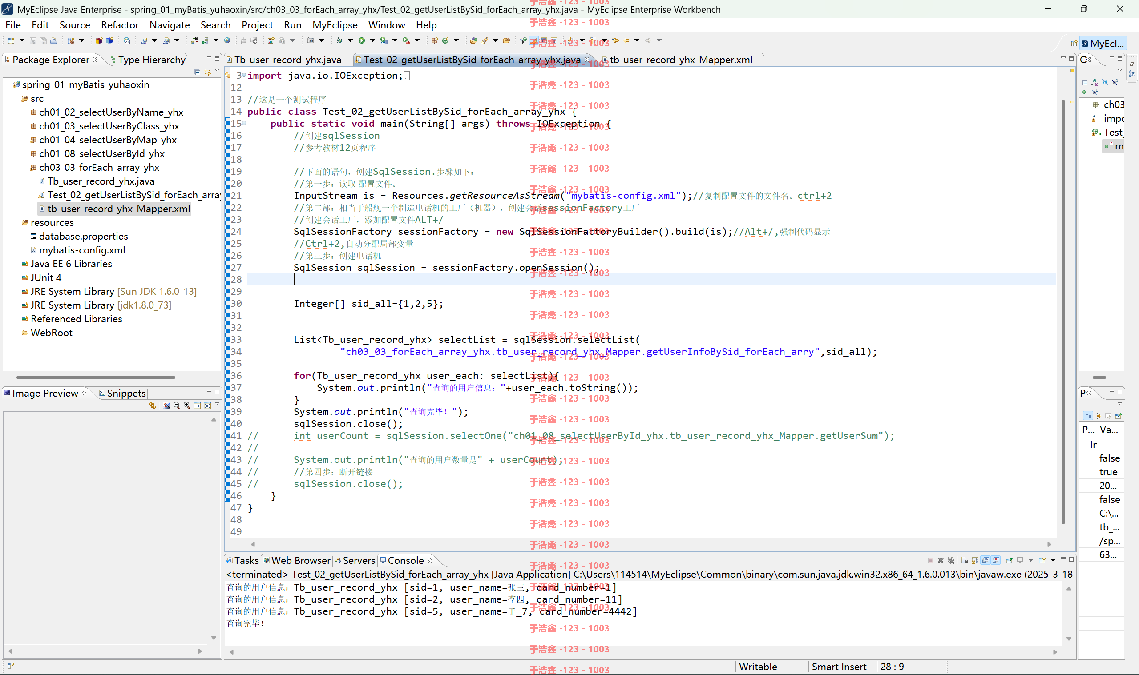The height and width of the screenshot is (675, 1139).
Task: Open dropdown arrow next to Debug button
Action: coord(350,40)
